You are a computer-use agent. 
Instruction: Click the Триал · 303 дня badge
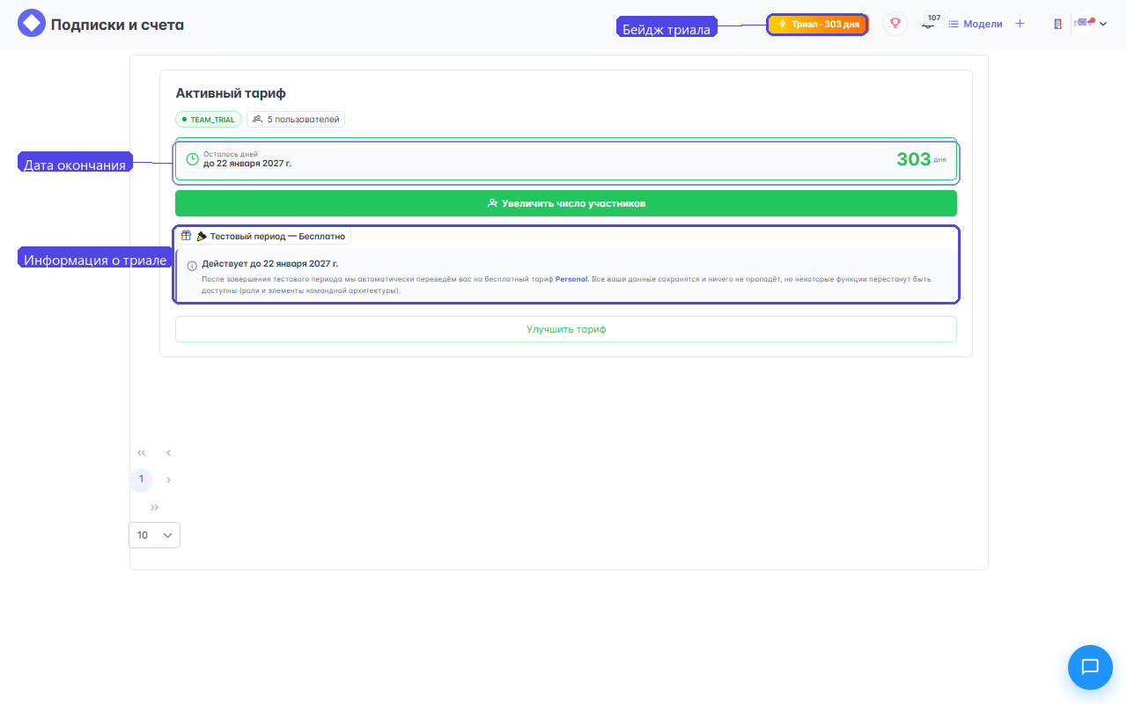point(818,24)
